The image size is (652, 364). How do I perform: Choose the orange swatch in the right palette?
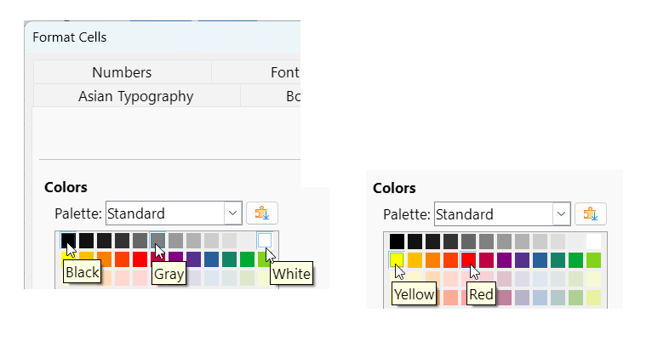tap(432, 259)
